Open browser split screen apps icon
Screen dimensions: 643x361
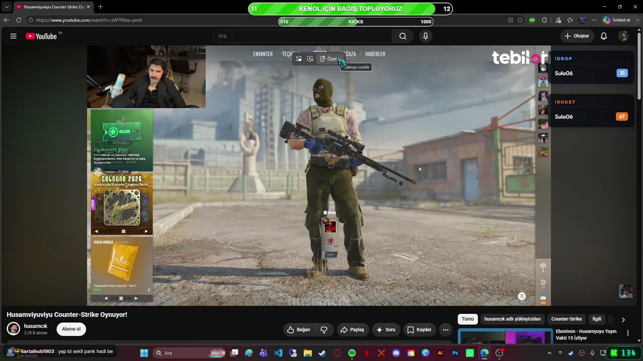coord(510,20)
